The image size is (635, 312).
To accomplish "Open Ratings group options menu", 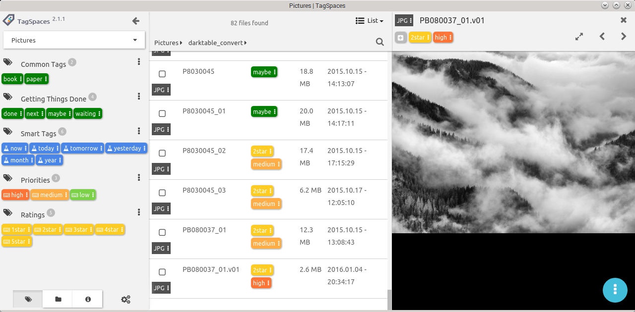I will [x=139, y=212].
